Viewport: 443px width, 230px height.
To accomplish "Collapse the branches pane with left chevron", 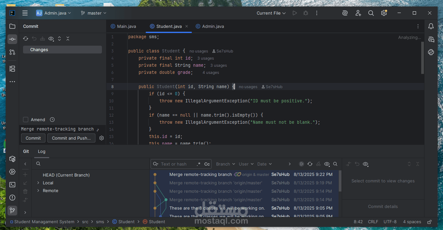I will click(x=25, y=164).
